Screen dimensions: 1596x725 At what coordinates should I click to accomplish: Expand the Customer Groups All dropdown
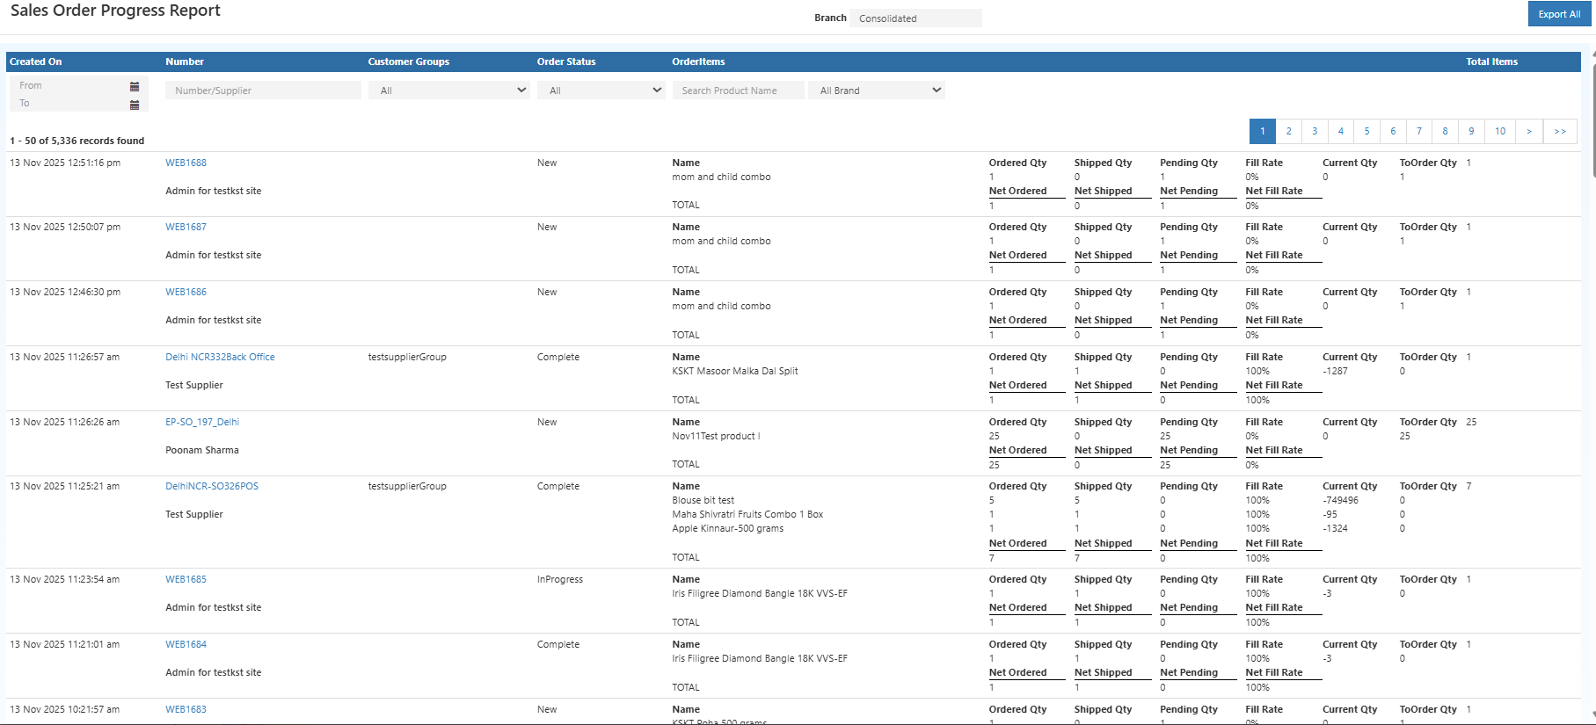pos(448,91)
